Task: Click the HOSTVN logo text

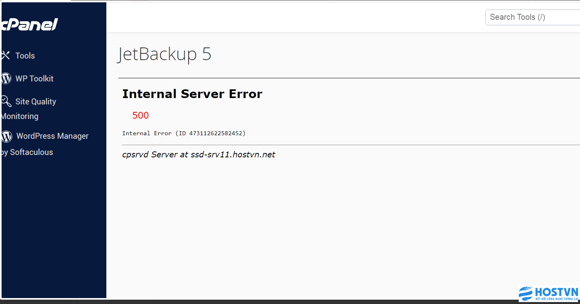Action: coord(556,292)
